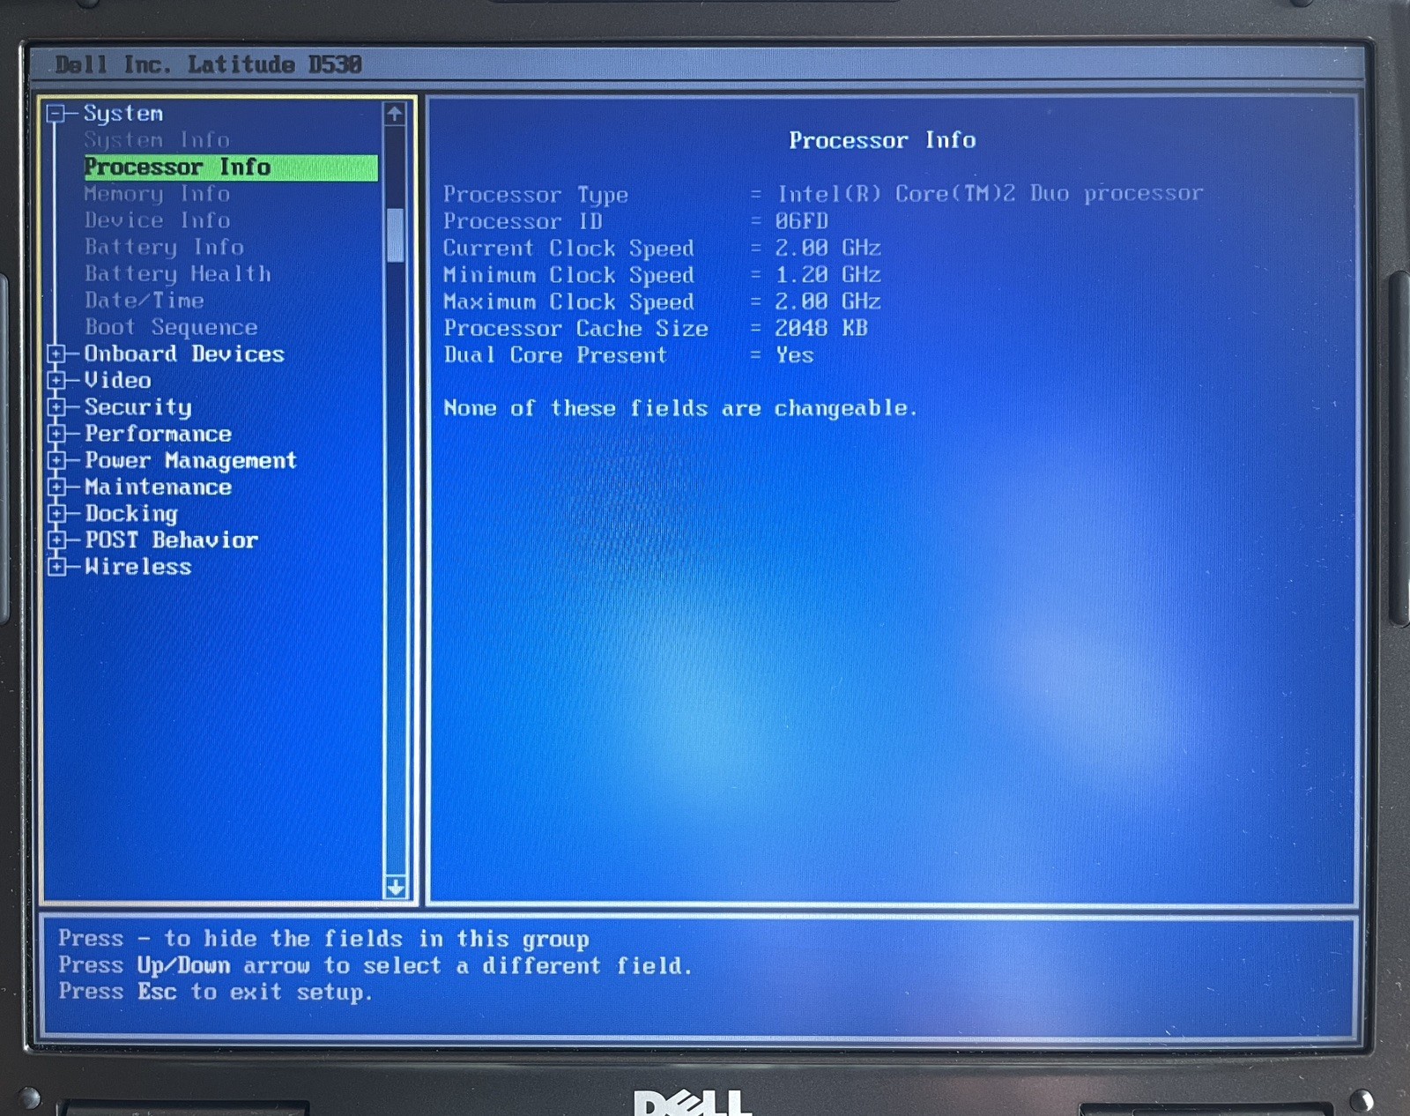Select the System tree label
The image size is (1410, 1116).
pyautogui.click(x=123, y=114)
